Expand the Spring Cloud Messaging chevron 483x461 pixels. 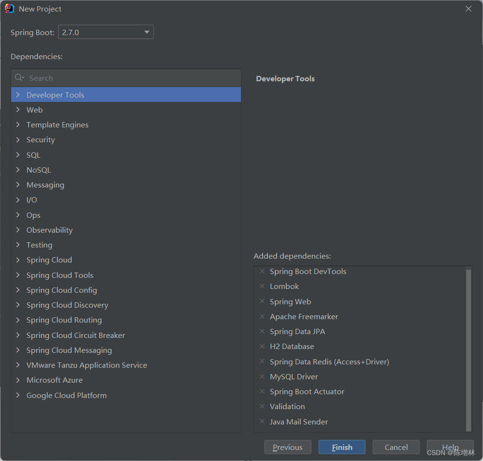[x=18, y=350]
